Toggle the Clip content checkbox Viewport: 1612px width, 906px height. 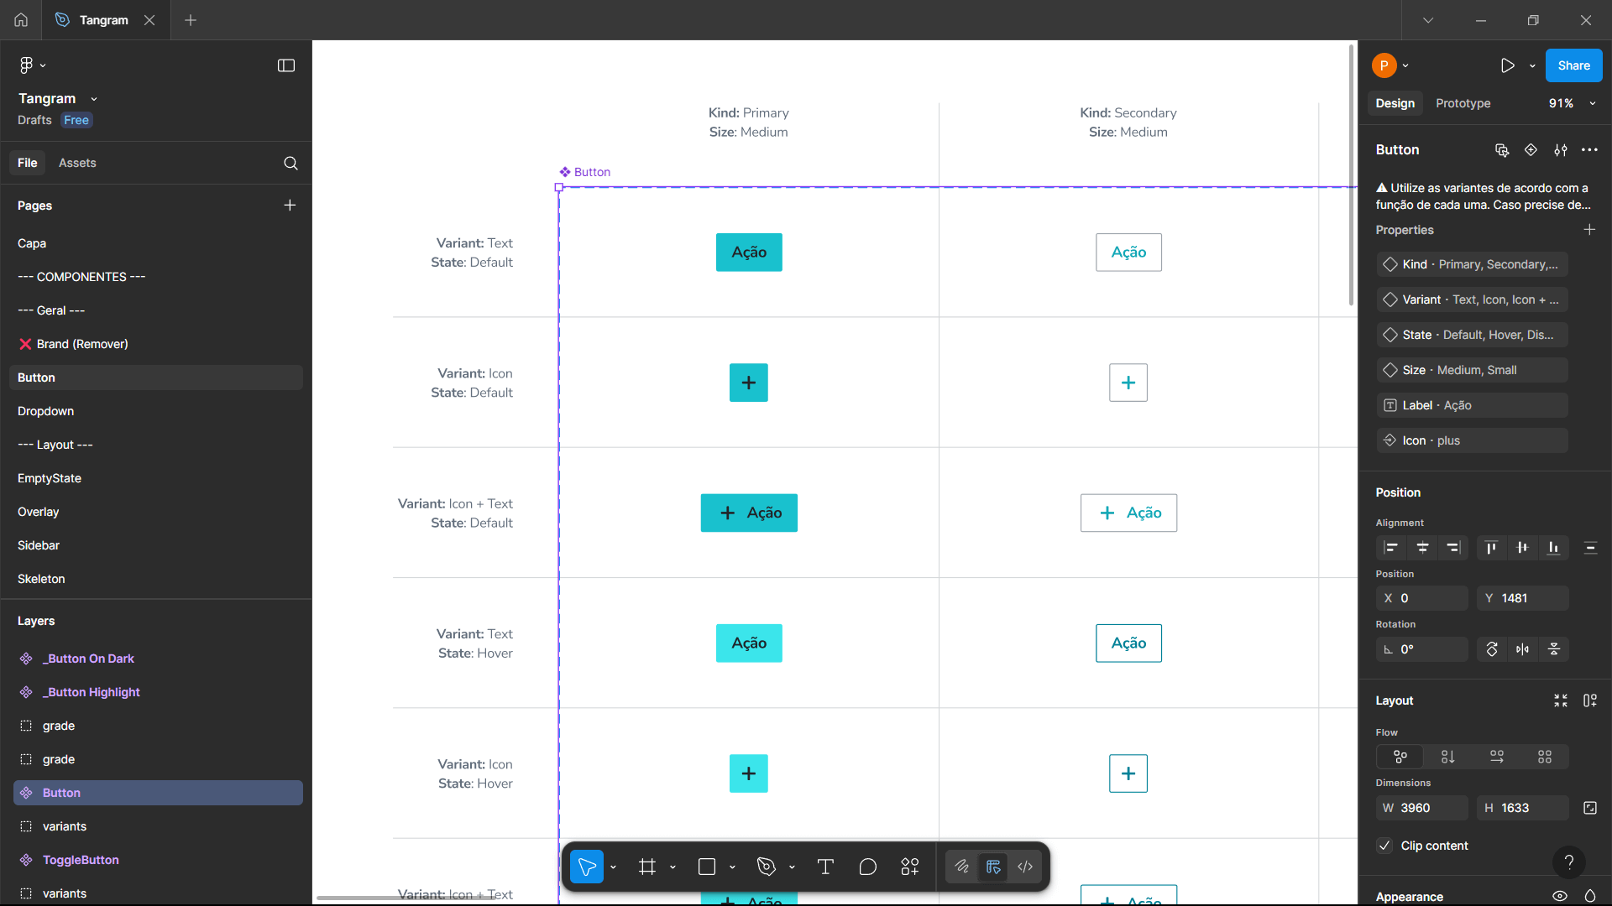(1384, 846)
